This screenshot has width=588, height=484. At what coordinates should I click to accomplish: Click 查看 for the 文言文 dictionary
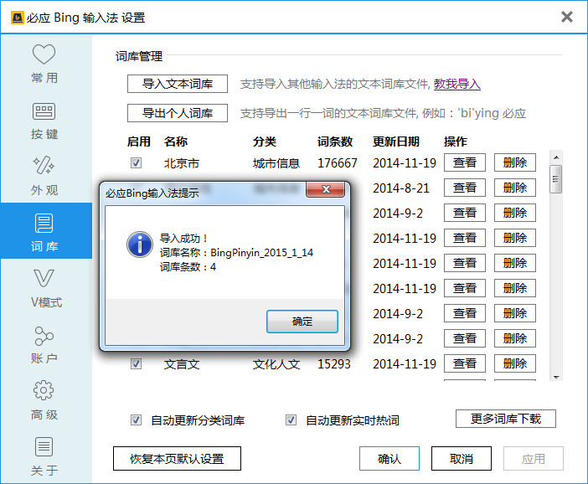point(465,363)
